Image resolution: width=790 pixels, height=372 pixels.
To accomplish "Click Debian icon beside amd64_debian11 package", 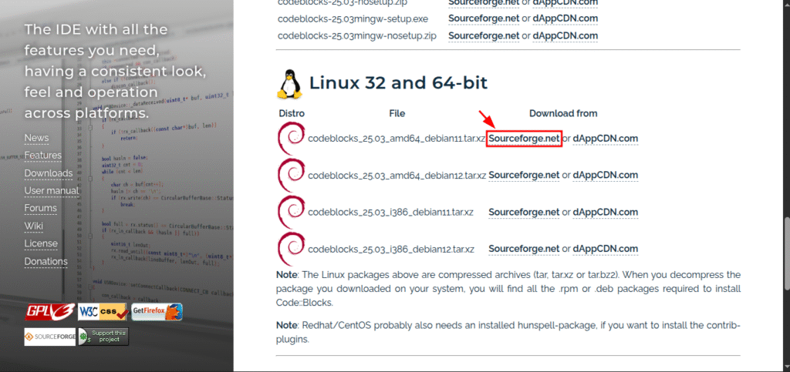I will click(292, 139).
